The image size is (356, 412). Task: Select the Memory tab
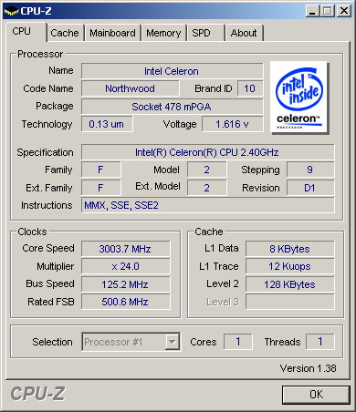[x=163, y=33]
